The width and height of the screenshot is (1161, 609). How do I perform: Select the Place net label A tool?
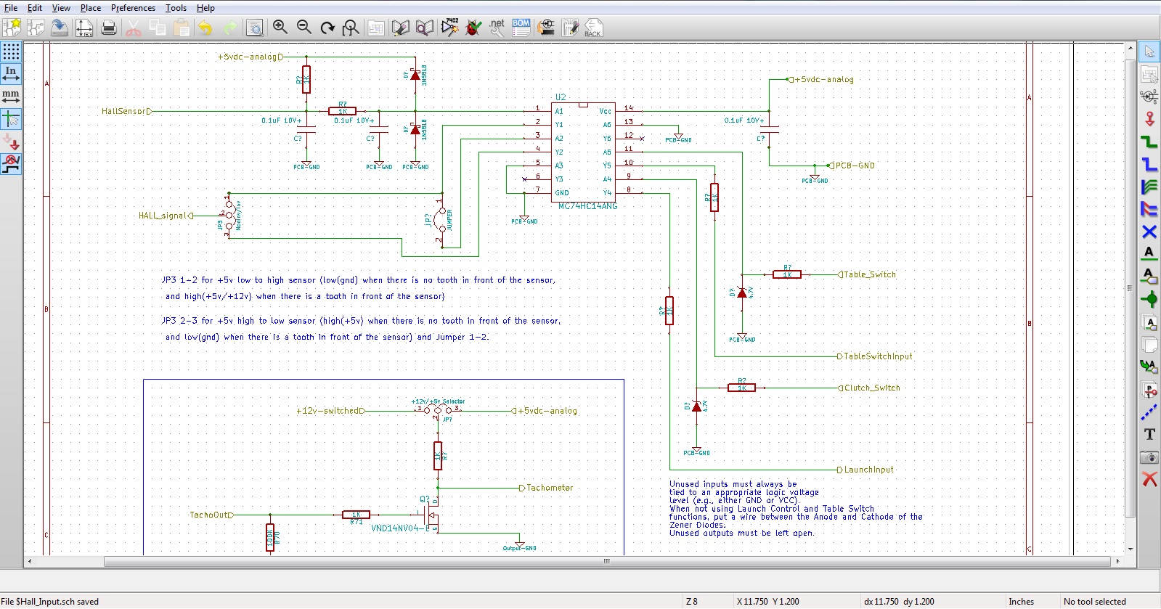click(1149, 253)
